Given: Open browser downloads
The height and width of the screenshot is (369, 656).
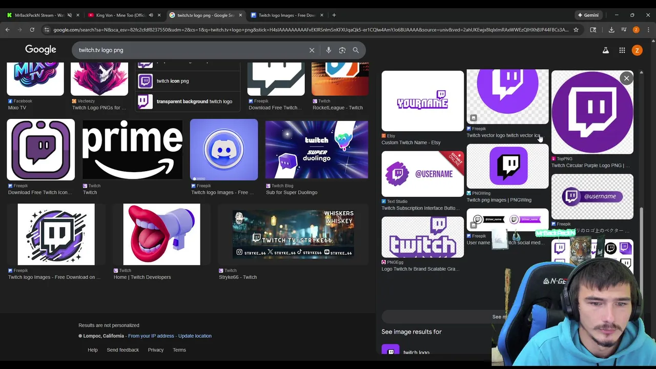Looking at the screenshot, I should pyautogui.click(x=611, y=30).
